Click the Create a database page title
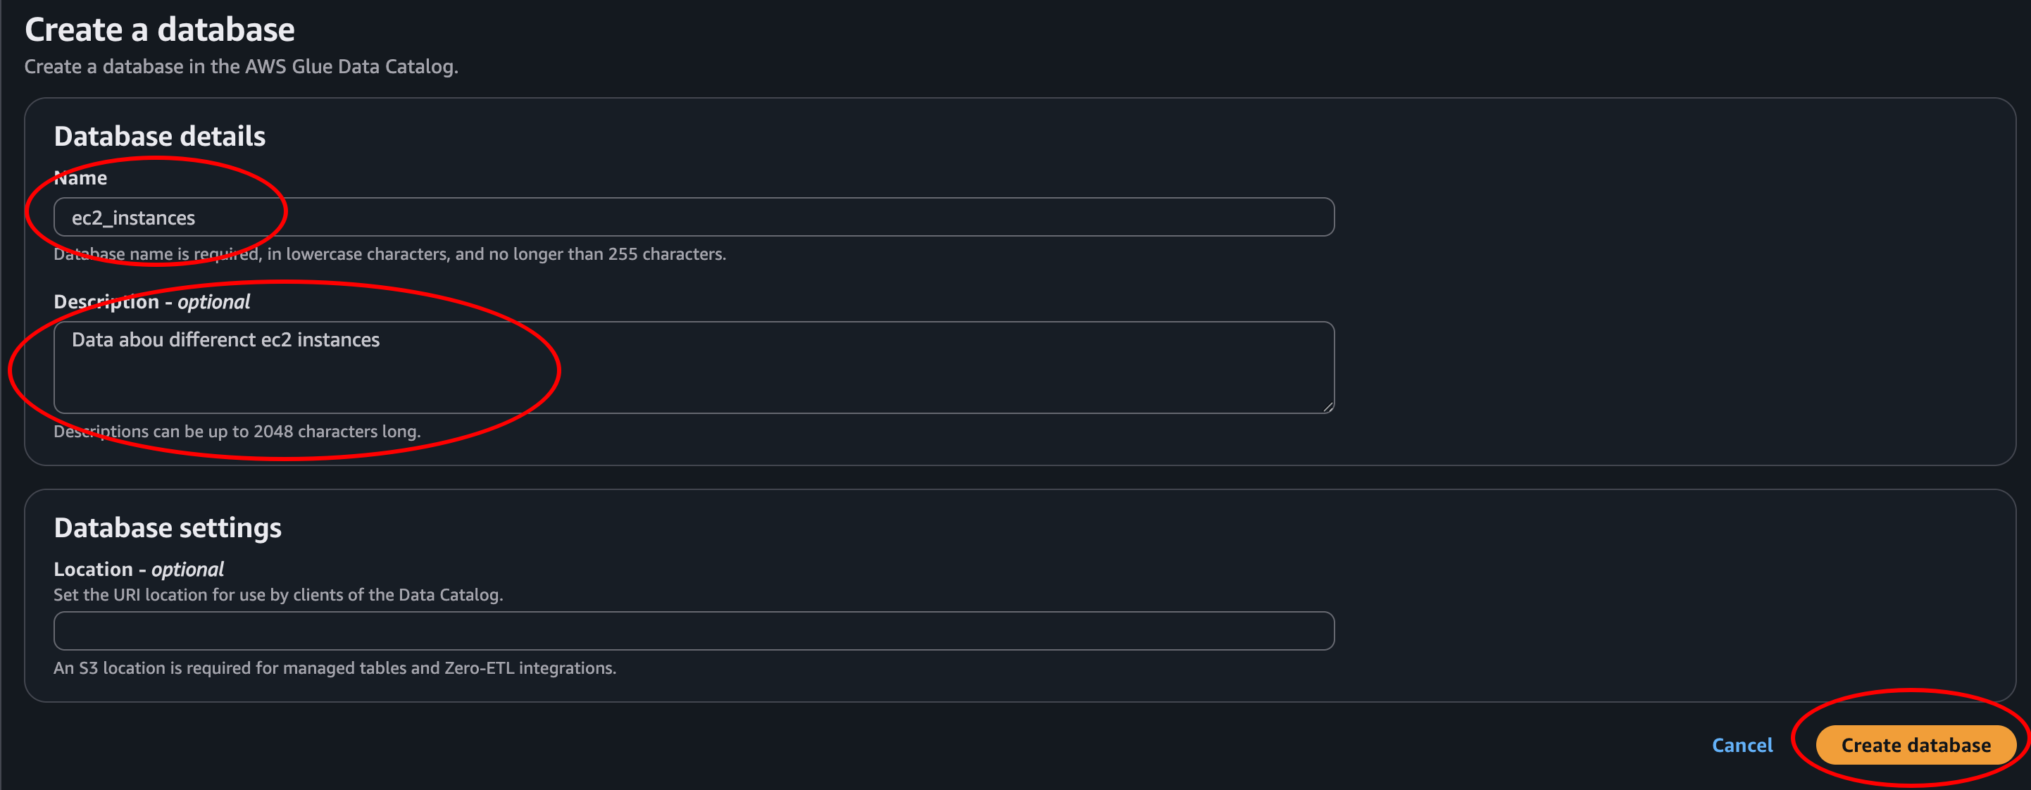Screen dimensions: 2031x790 [x=160, y=29]
